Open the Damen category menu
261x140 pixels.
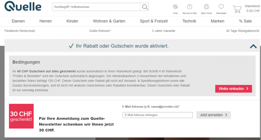tap(18, 21)
